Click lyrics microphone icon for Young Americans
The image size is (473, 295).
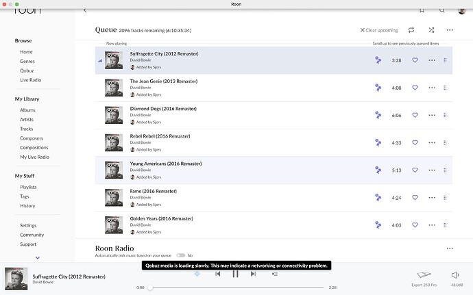click(x=378, y=170)
